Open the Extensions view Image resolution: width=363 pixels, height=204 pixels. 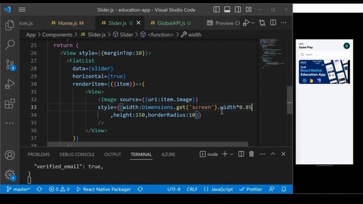[10, 103]
